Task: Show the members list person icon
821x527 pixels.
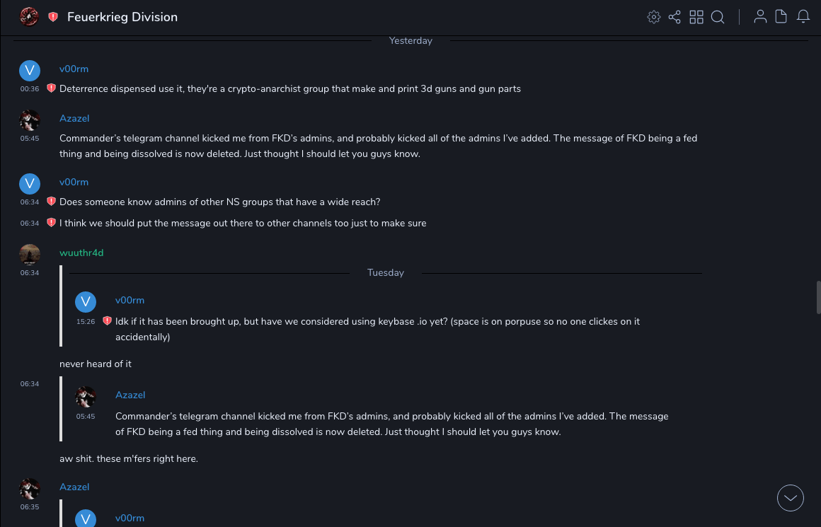Action: click(760, 17)
